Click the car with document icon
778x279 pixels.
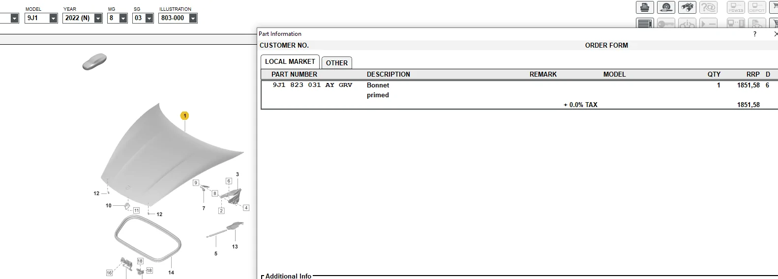[x=757, y=24]
